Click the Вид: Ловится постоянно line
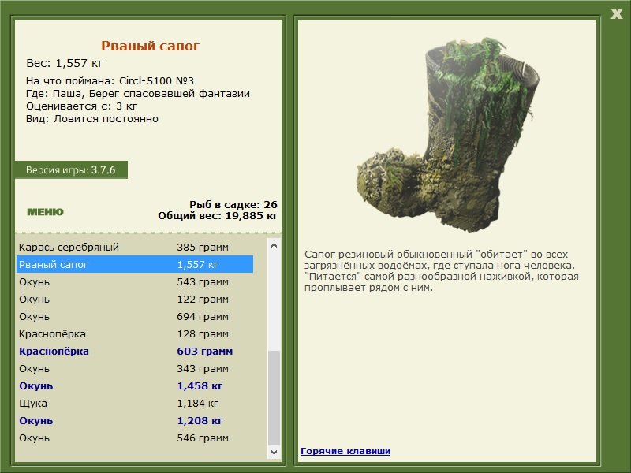The image size is (631, 473). tap(92, 119)
